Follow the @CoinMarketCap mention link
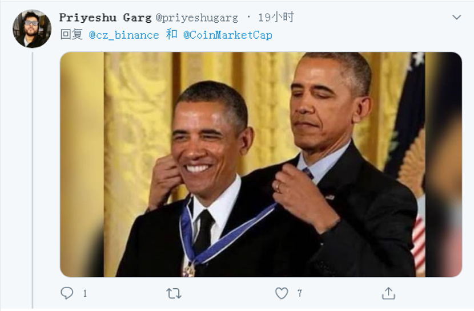Image resolution: width=474 pixels, height=311 pixels. [x=228, y=35]
